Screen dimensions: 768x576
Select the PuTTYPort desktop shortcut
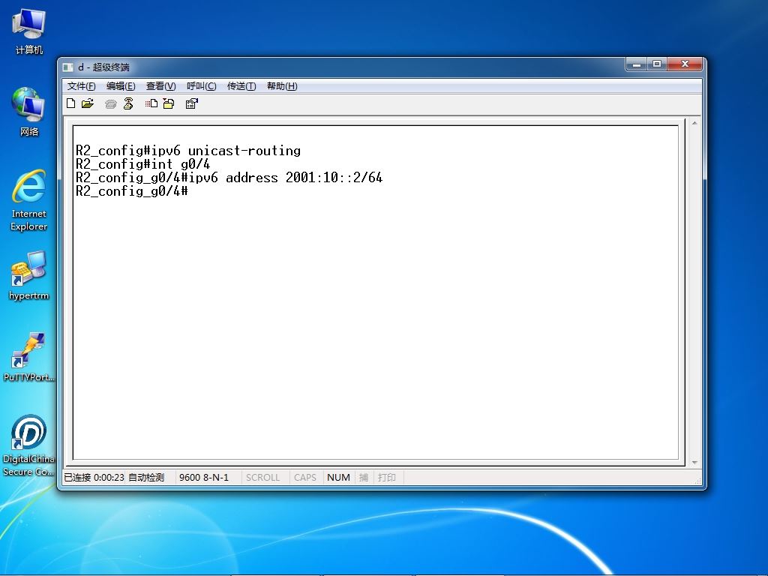[29, 357]
